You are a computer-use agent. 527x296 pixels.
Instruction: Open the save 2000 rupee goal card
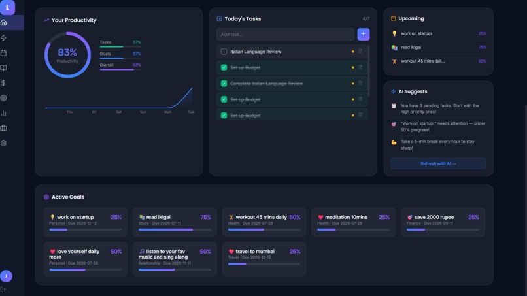(x=443, y=222)
